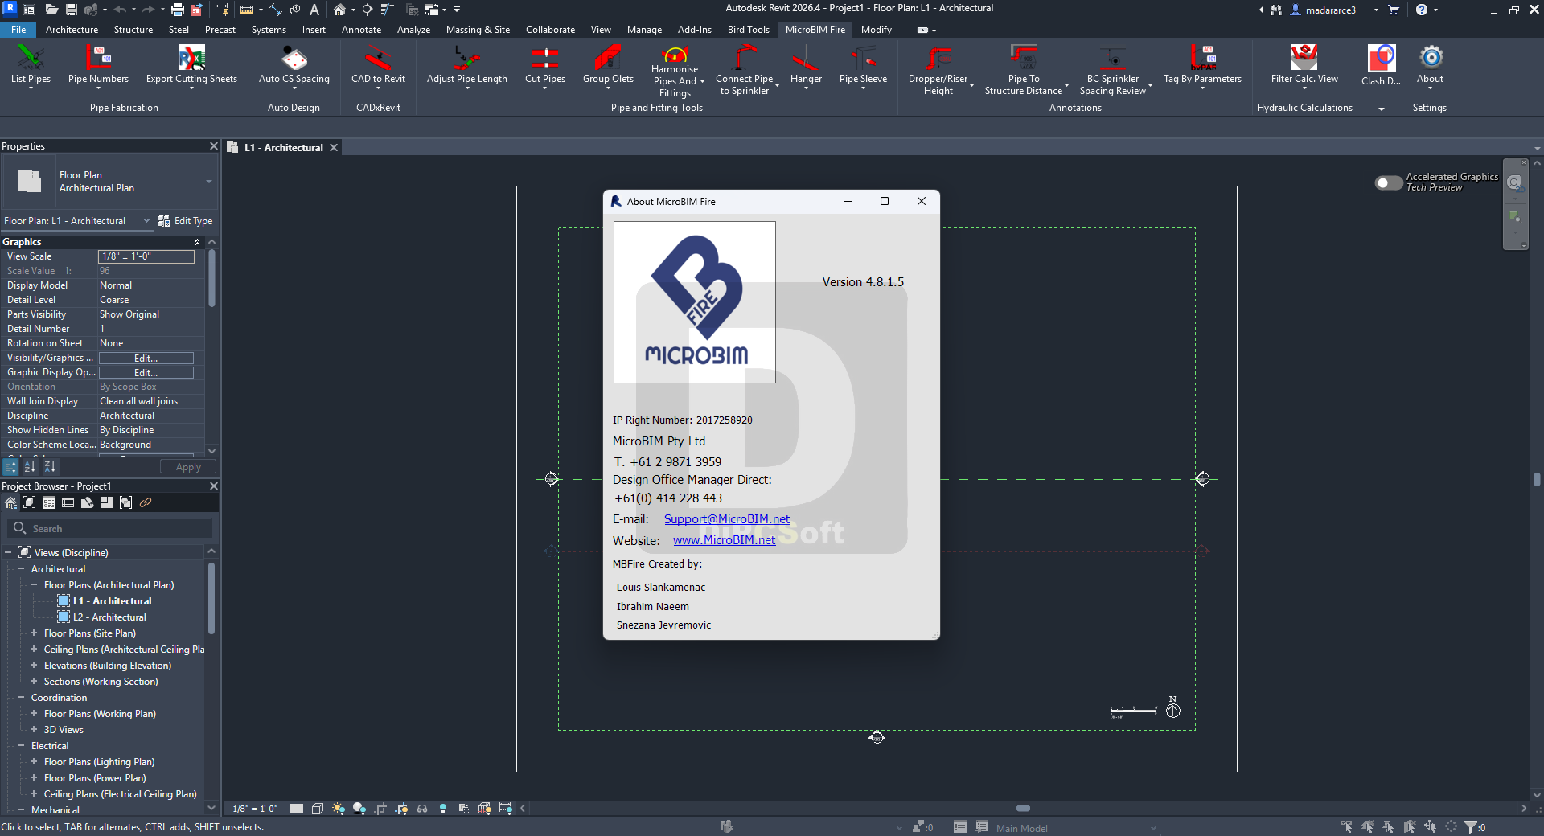Collapse the Graphics properties section
Screen dimensions: 1544x836
point(197,242)
